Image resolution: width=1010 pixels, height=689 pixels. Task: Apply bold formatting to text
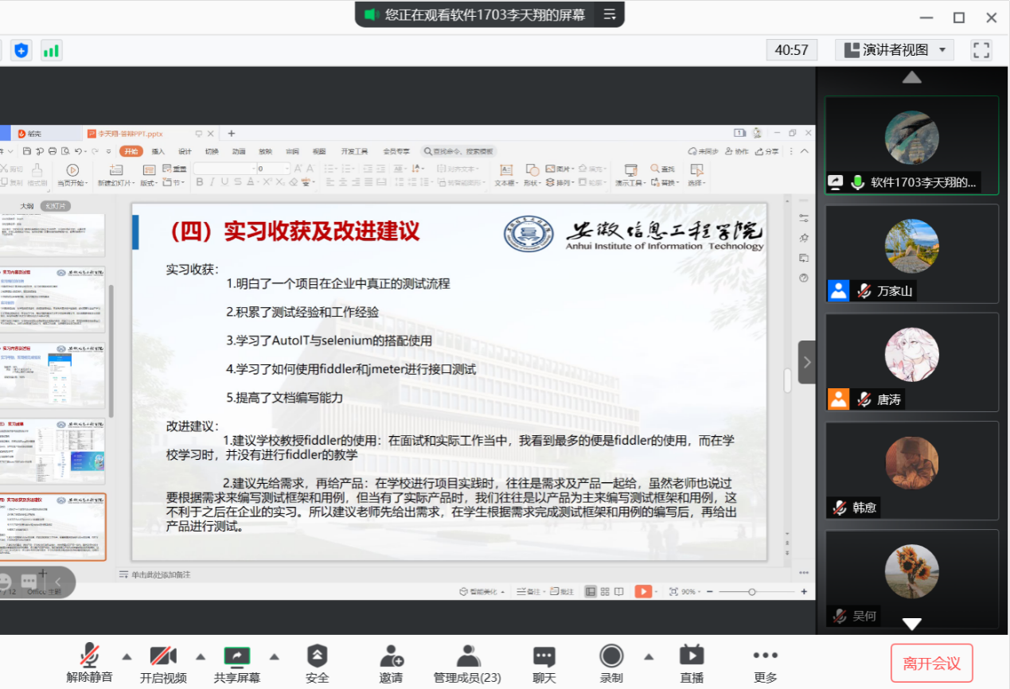point(198,182)
